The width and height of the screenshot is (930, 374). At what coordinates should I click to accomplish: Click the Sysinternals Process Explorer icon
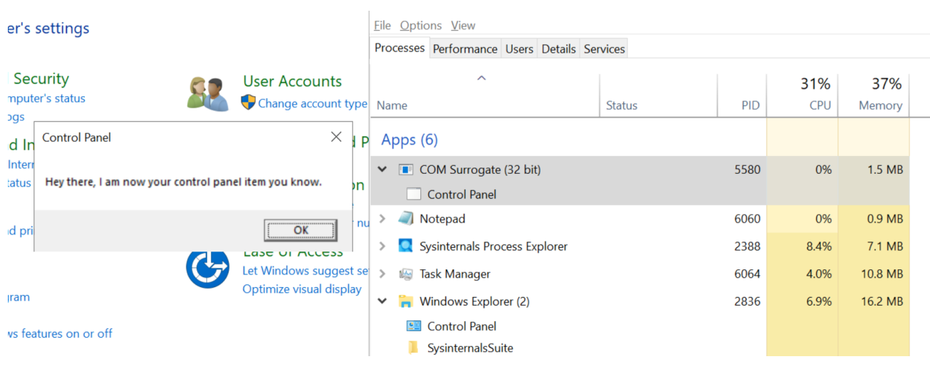(x=406, y=246)
